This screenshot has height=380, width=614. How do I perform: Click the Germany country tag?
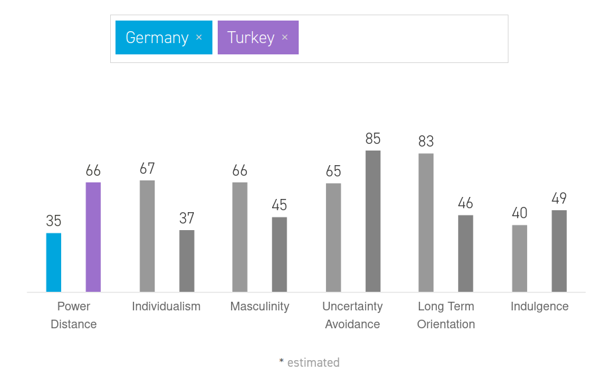coord(164,38)
